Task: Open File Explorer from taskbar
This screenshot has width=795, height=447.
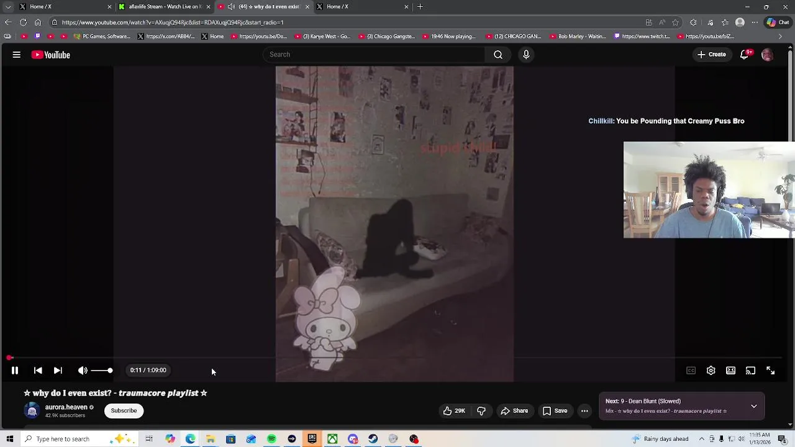Action: coord(211,439)
